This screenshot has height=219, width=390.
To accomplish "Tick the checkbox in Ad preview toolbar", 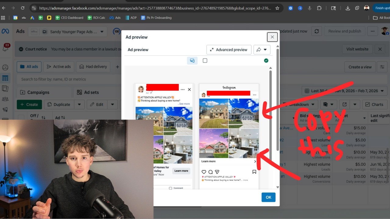I will tap(205, 61).
